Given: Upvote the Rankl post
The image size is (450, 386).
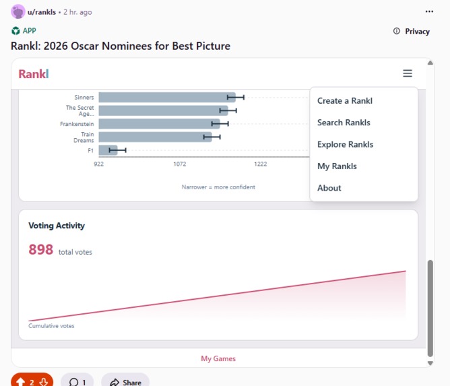Looking at the screenshot, I should [x=20, y=382].
